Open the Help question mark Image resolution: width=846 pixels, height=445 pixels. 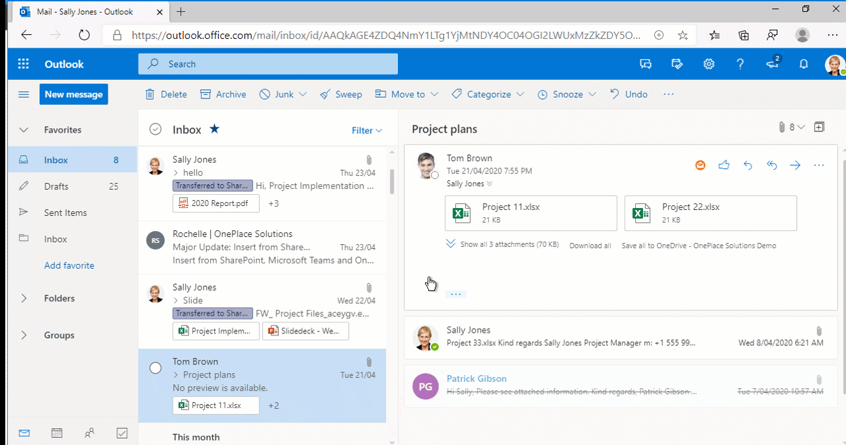tap(741, 64)
